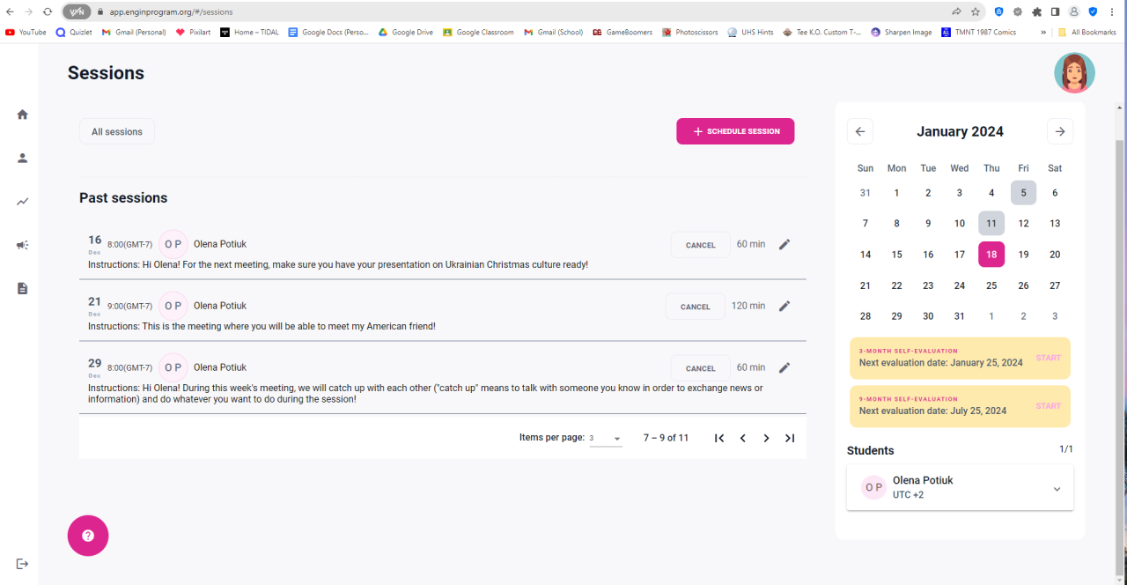Select January 11 on the calendar
This screenshot has height=585, width=1127.
(991, 224)
